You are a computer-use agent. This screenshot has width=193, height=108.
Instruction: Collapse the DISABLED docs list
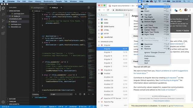pyautogui.click(x=99, y=42)
